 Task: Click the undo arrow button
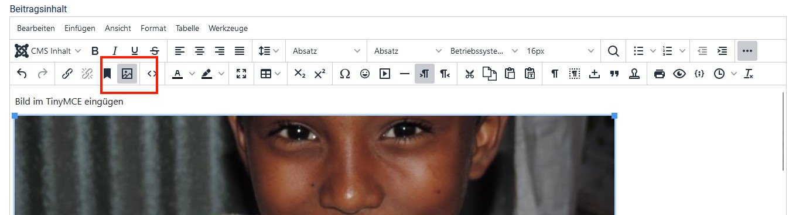pyautogui.click(x=22, y=74)
